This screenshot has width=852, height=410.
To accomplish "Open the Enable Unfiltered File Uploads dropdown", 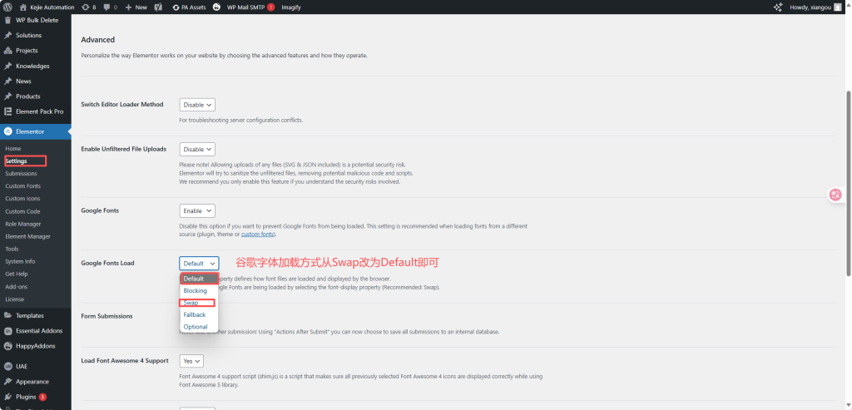I will click(197, 149).
